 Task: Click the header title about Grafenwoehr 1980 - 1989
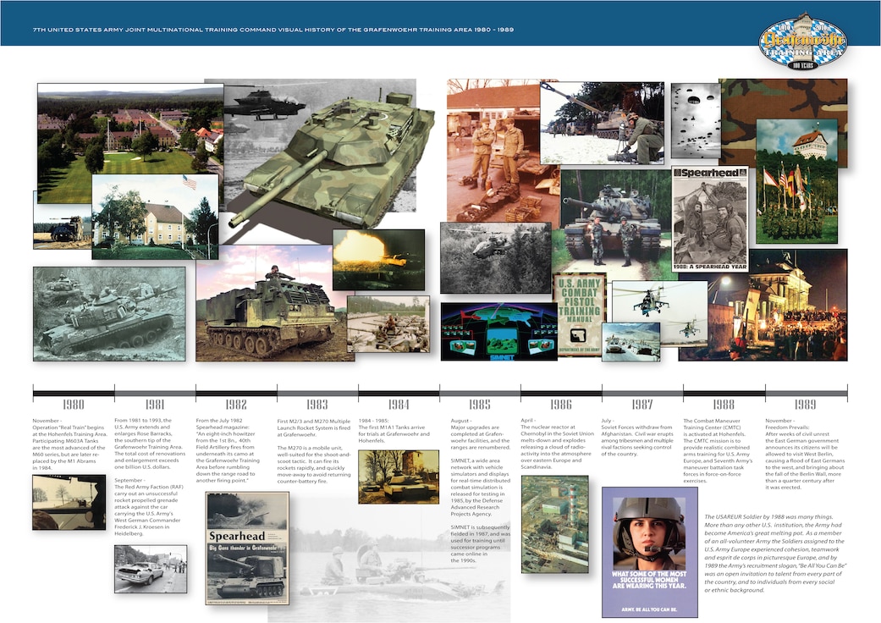tap(273, 30)
